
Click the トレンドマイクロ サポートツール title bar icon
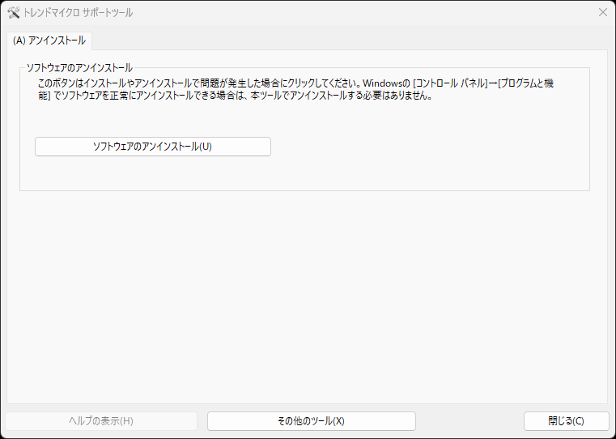tap(14, 13)
